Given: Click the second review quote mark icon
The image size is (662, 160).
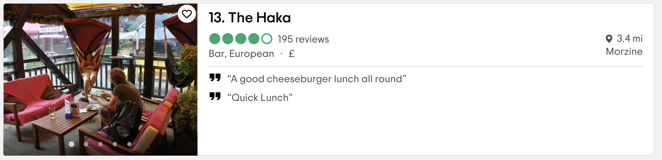Looking at the screenshot, I should coord(215,97).
